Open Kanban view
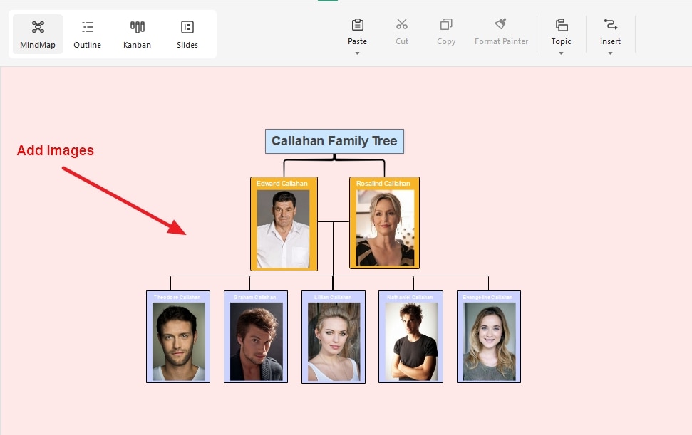Image resolution: width=692 pixels, height=435 pixels. (x=138, y=34)
